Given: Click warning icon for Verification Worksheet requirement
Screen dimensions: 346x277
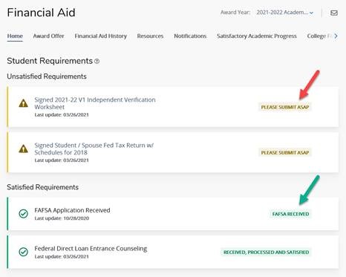Looking at the screenshot, I should [24, 103].
